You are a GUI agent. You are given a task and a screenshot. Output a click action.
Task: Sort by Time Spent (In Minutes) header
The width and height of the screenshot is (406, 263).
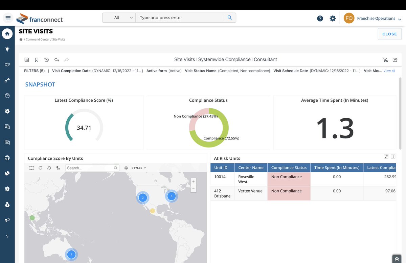coord(337,167)
